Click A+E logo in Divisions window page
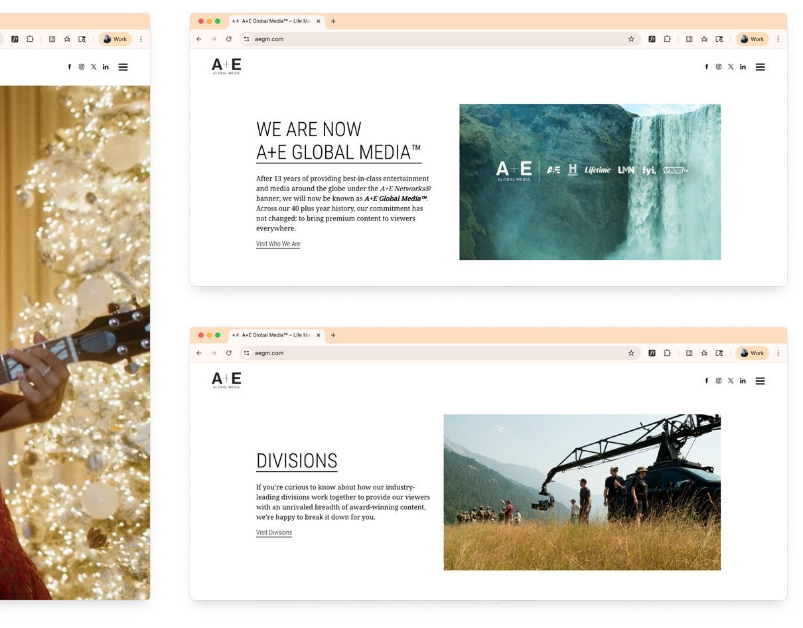The width and height of the screenshot is (803, 628). 226,380
